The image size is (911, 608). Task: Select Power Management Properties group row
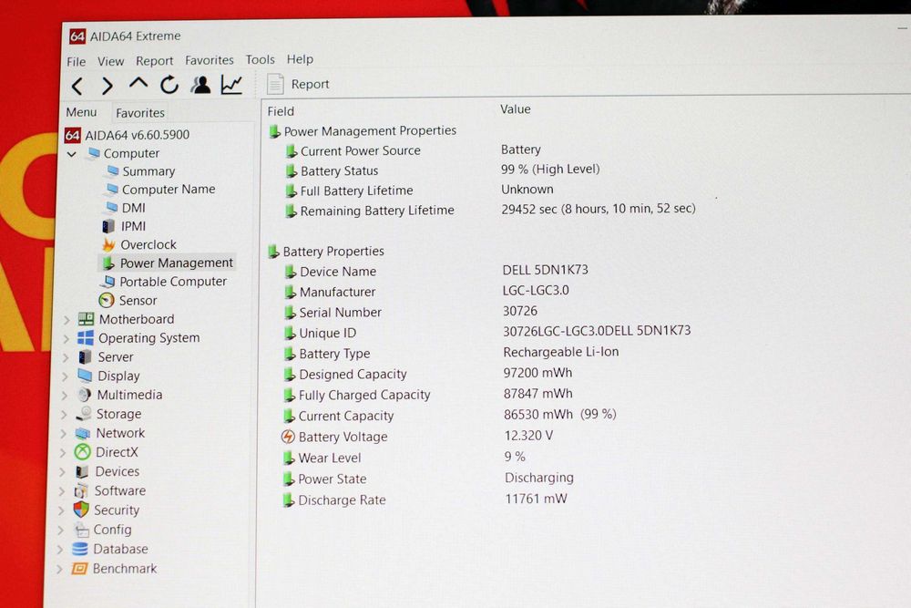point(363,131)
